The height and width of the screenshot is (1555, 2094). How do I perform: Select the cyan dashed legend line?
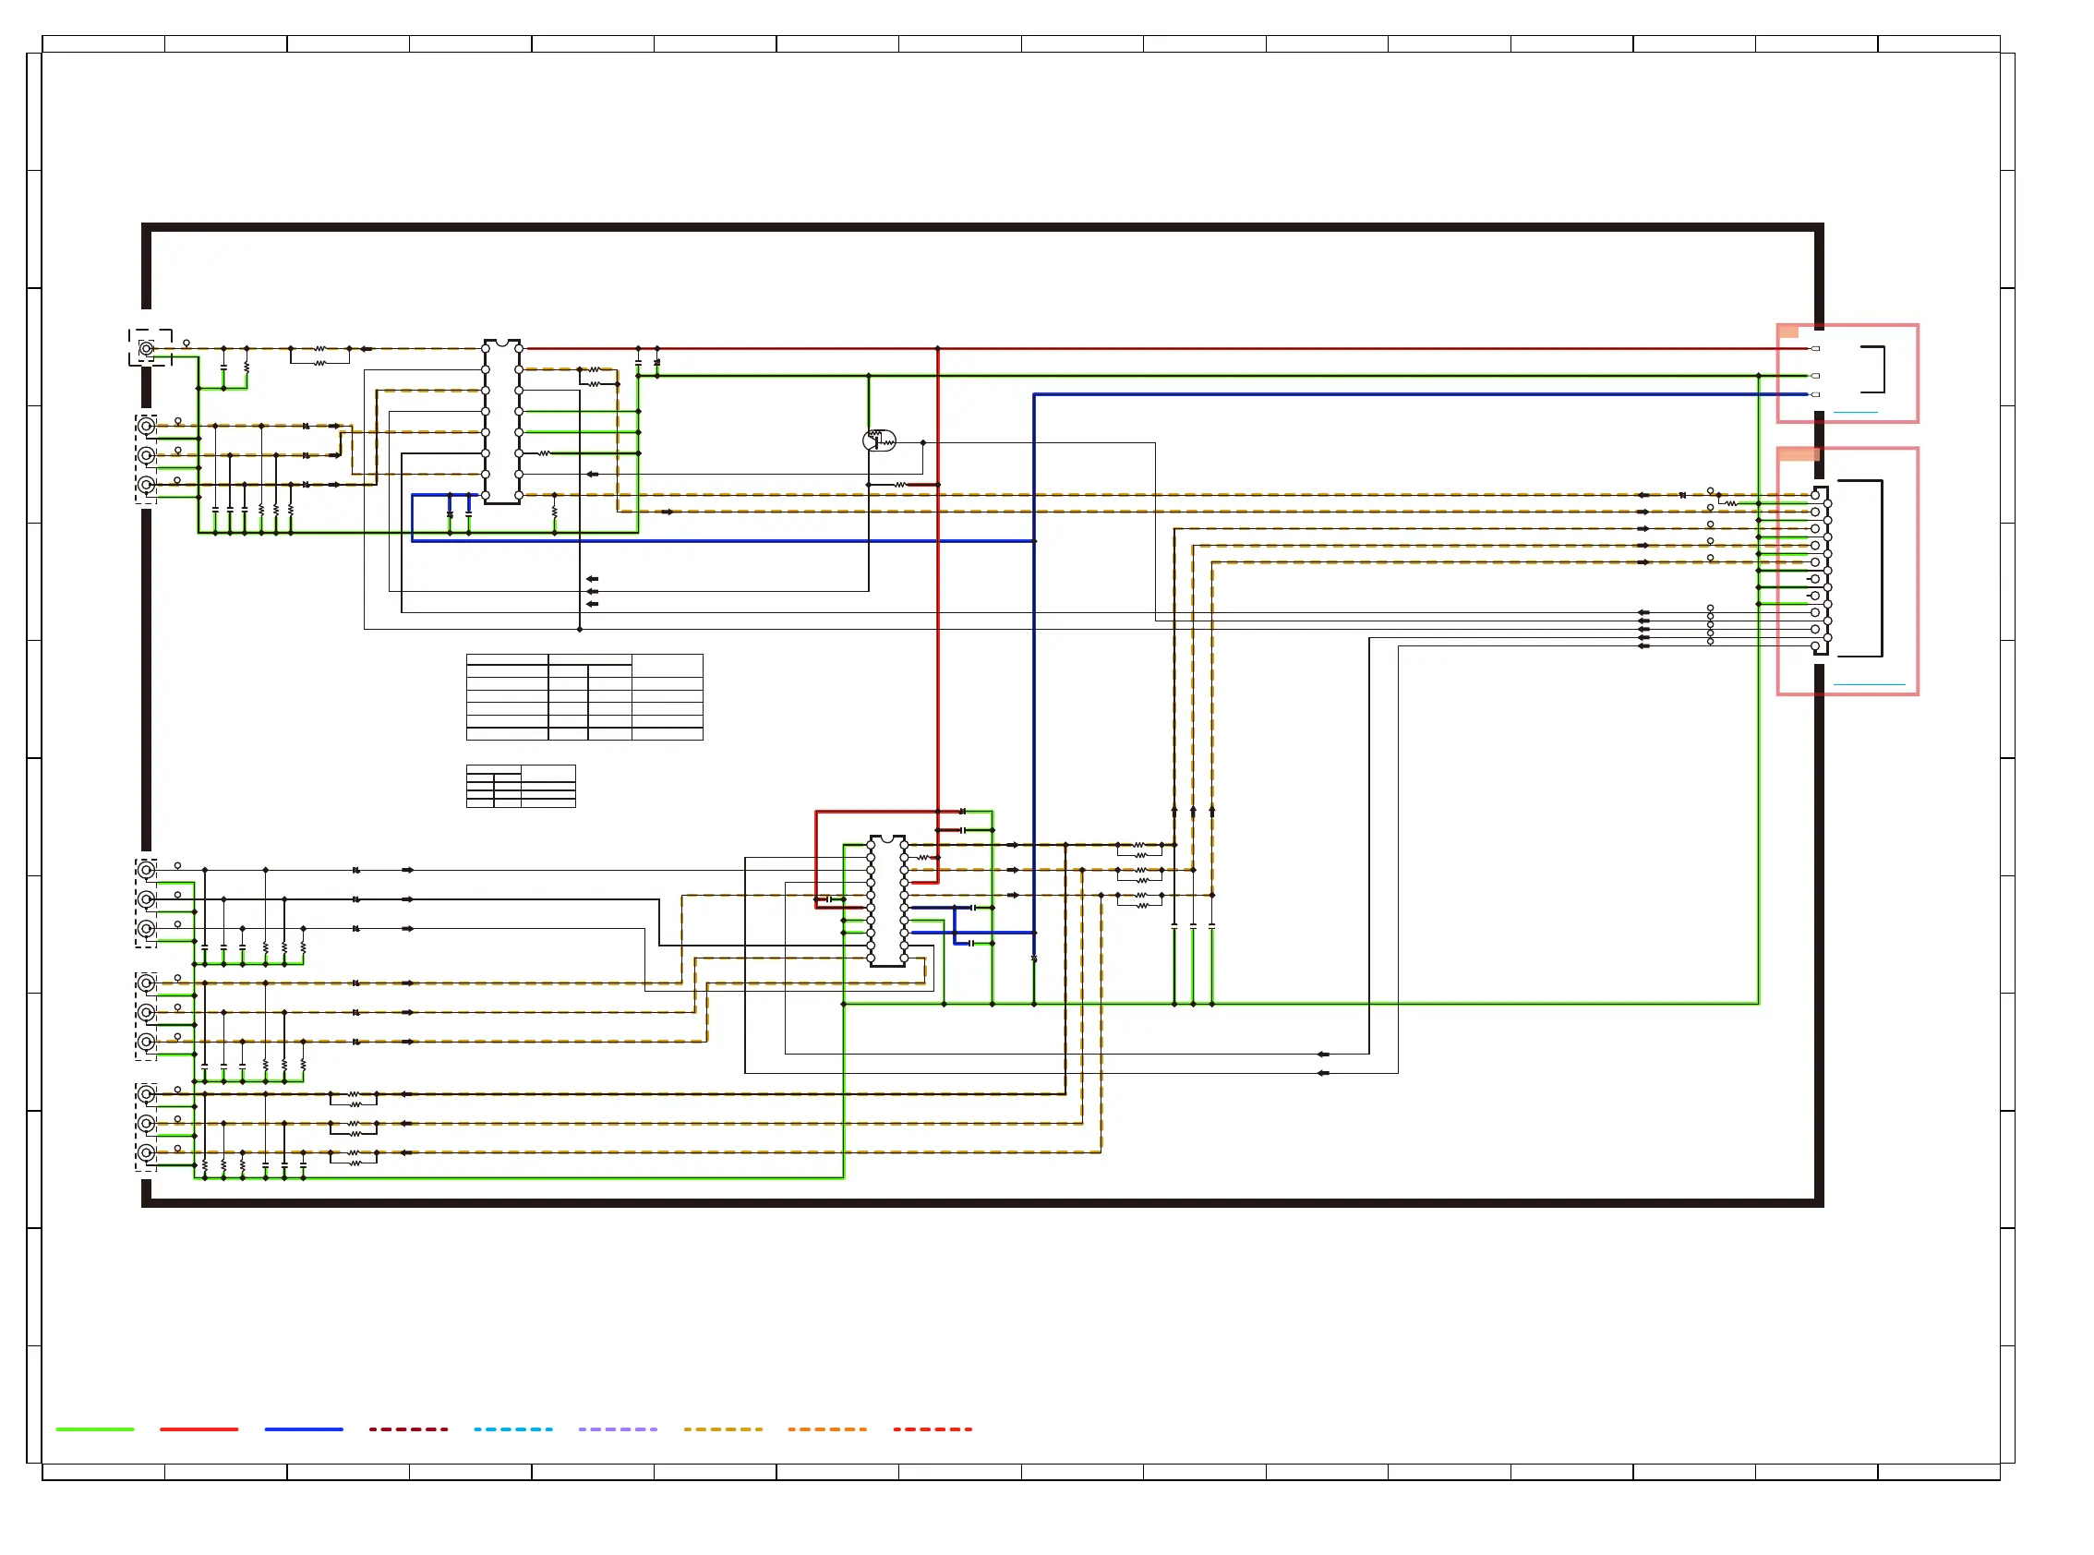[513, 1428]
